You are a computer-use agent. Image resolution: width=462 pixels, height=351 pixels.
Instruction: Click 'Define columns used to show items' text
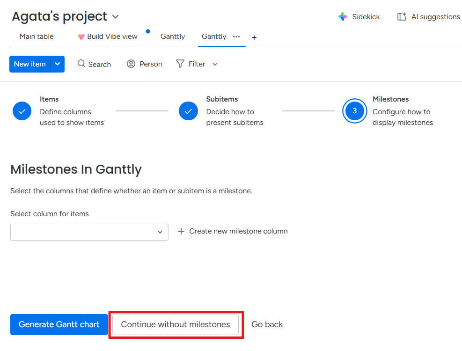pos(72,117)
